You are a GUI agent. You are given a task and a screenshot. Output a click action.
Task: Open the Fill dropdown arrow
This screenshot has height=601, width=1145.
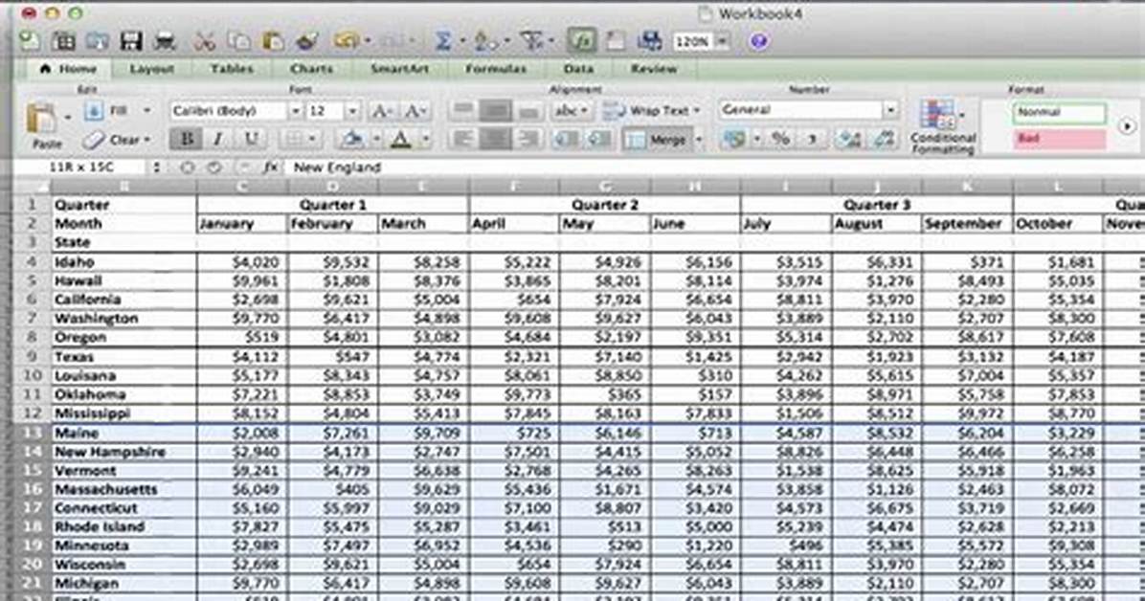coord(146,111)
